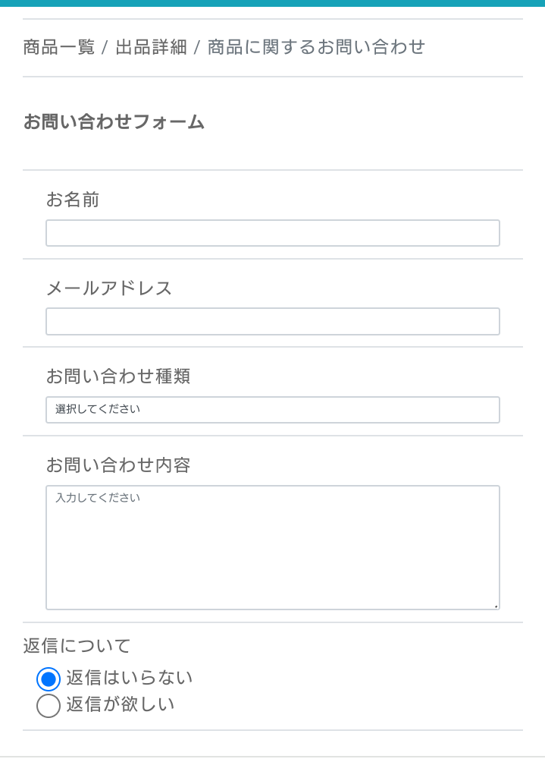The width and height of the screenshot is (545, 759).
Task: Select the 返信が欲しい radio button
Action: [x=49, y=706]
